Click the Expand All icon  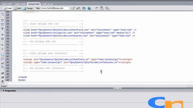[2, 29]
